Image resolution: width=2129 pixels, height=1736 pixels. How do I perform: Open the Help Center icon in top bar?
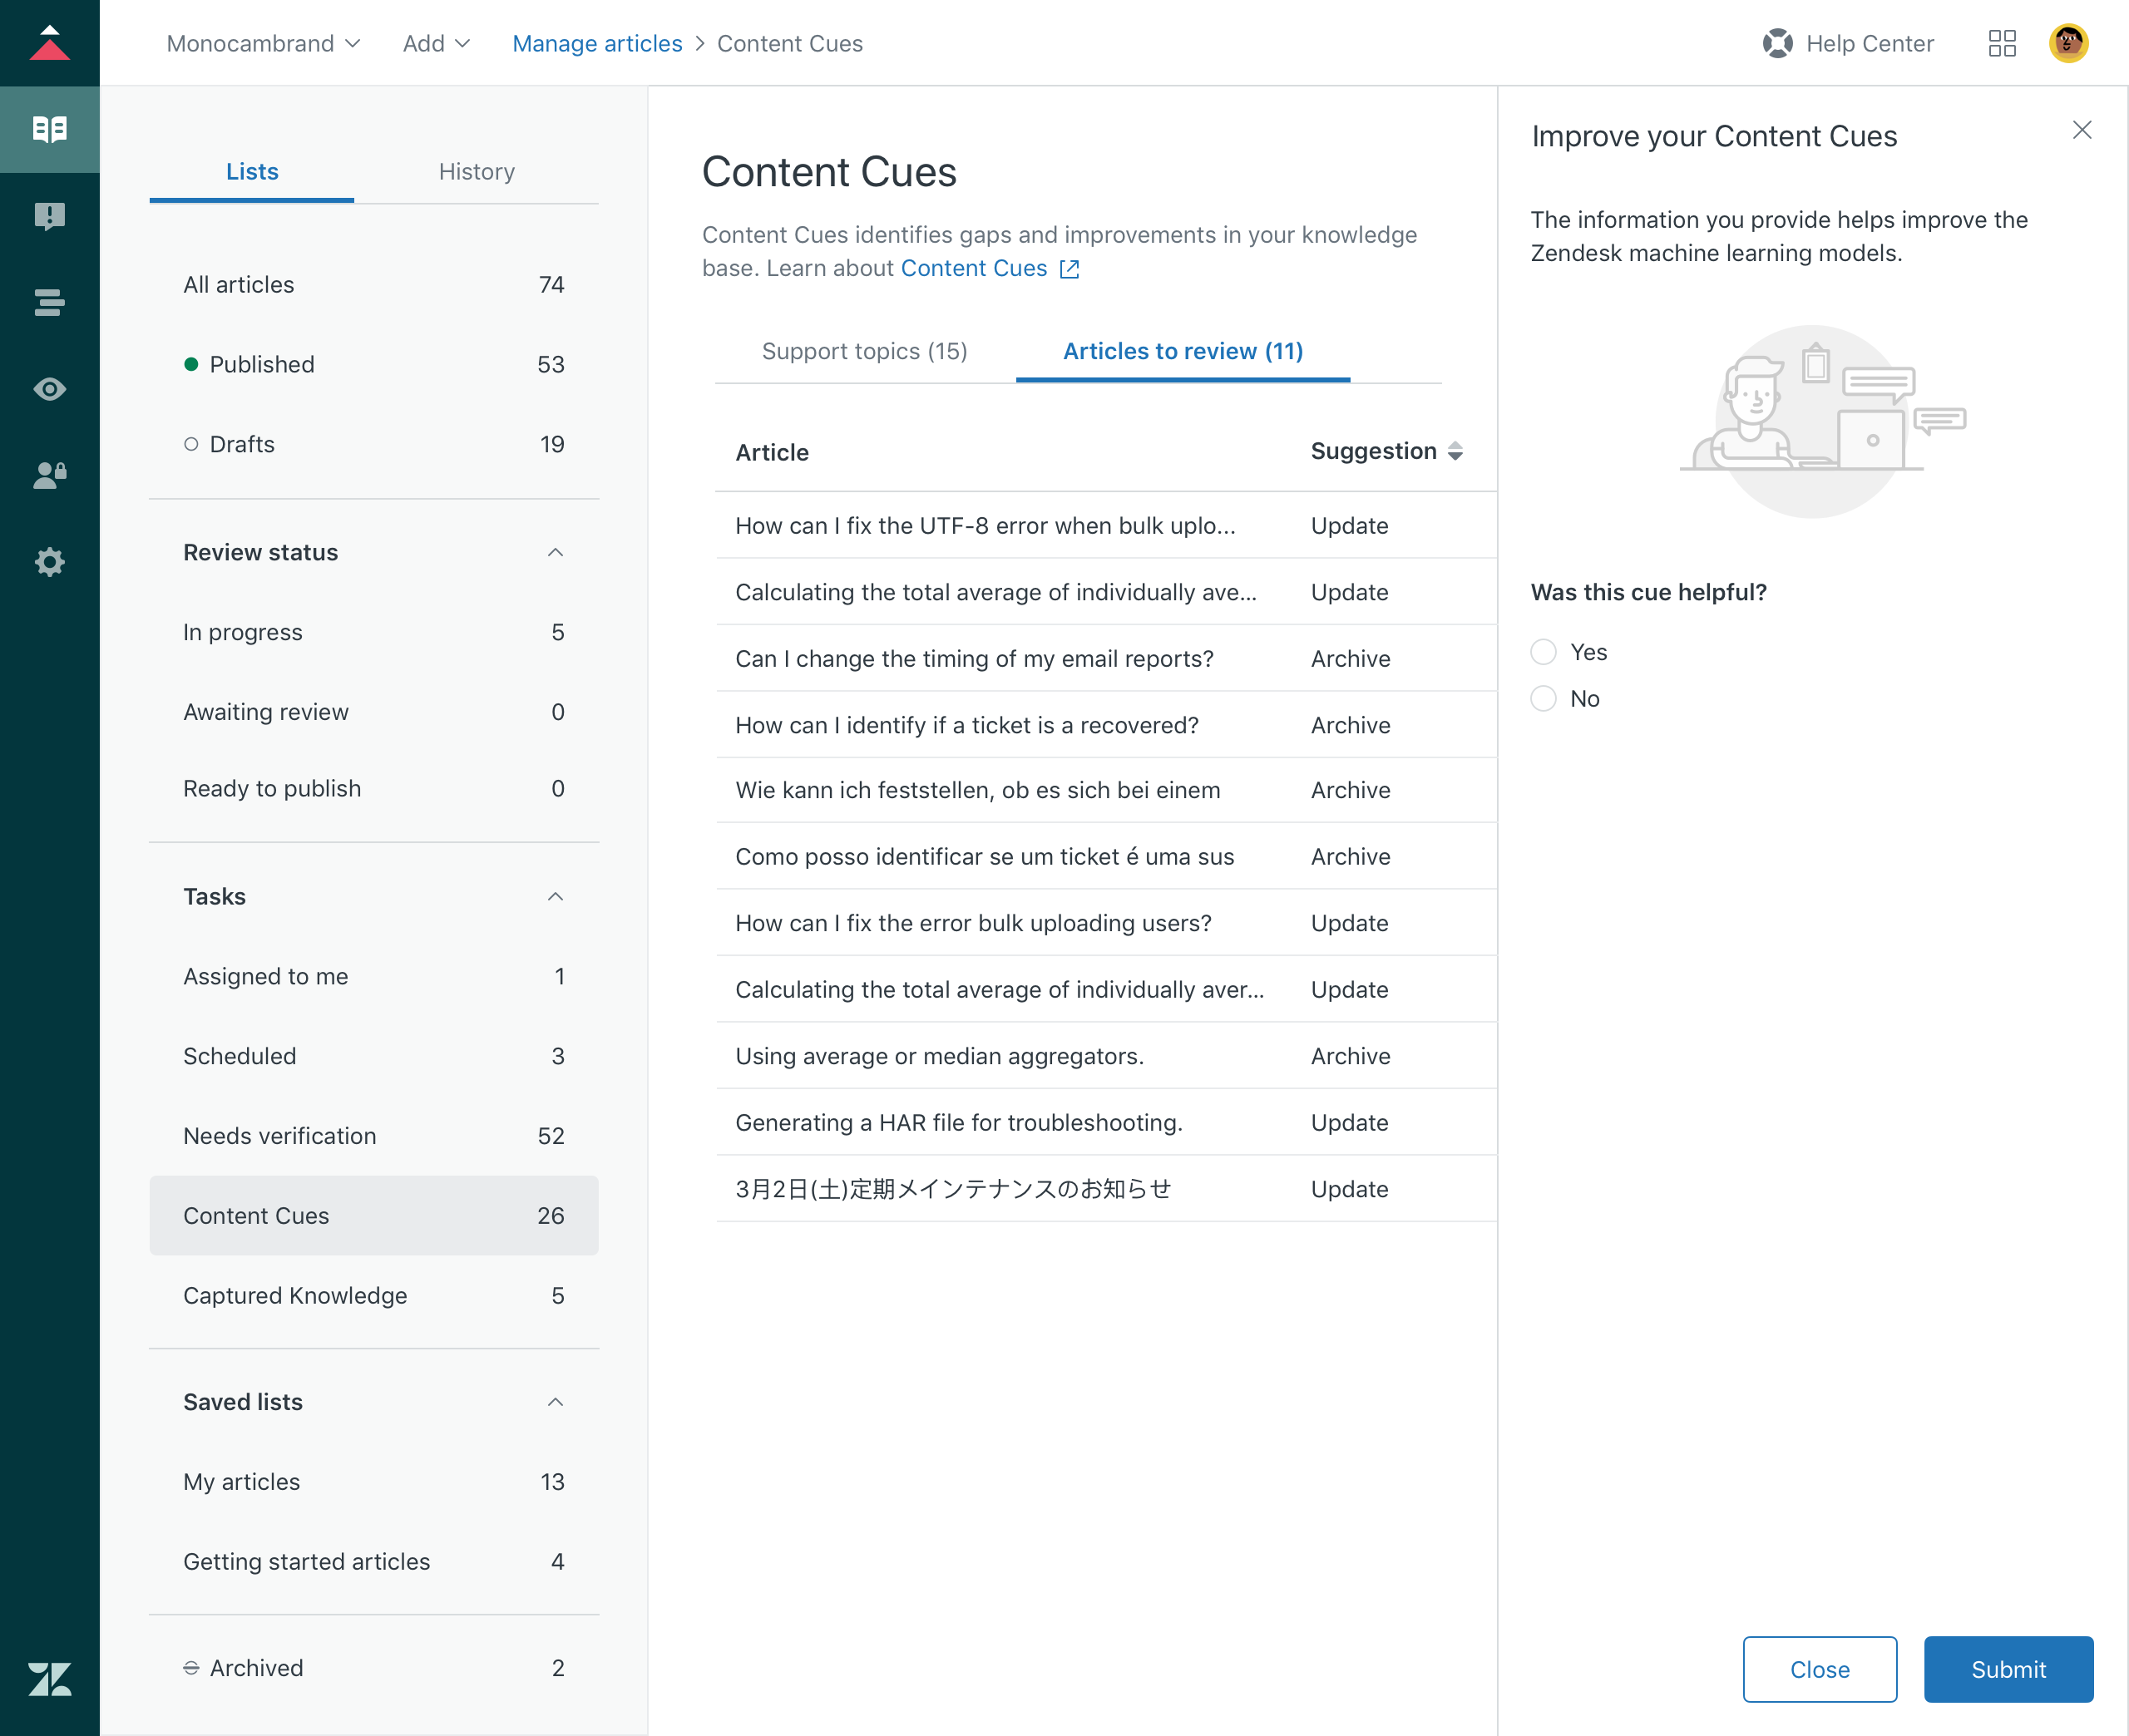pos(1777,42)
